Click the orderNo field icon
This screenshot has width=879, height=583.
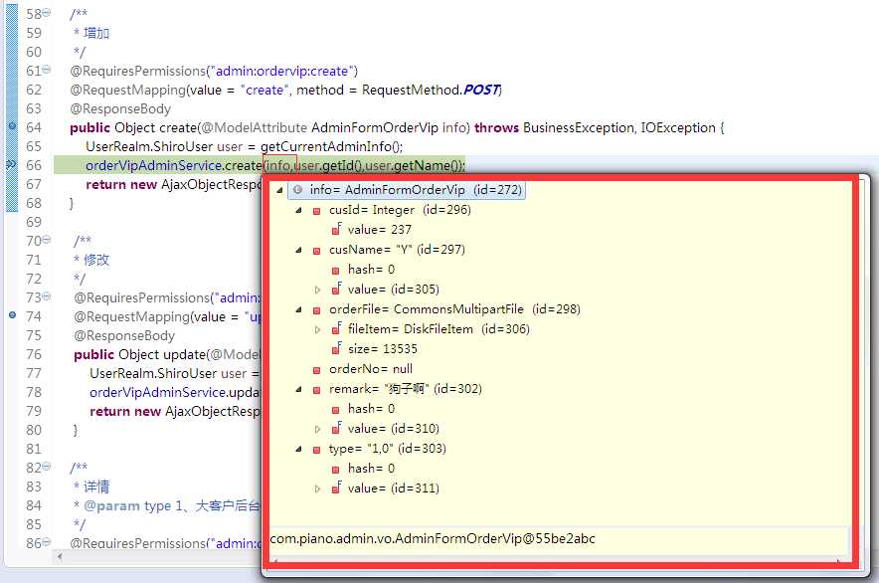coord(317,370)
